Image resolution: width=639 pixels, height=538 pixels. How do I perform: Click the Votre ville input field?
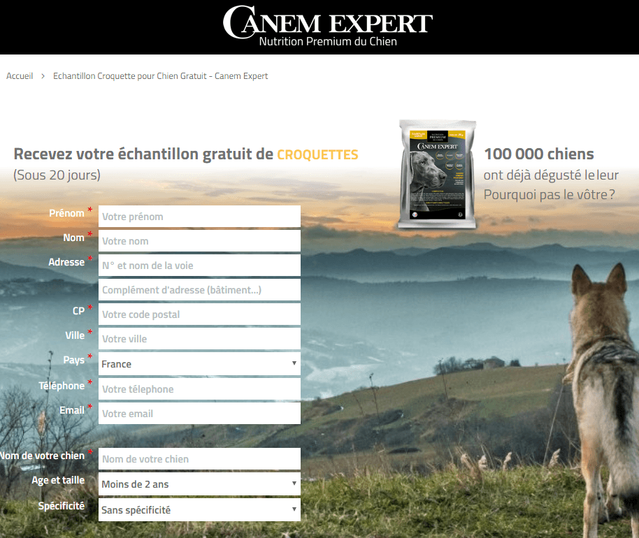click(x=199, y=338)
